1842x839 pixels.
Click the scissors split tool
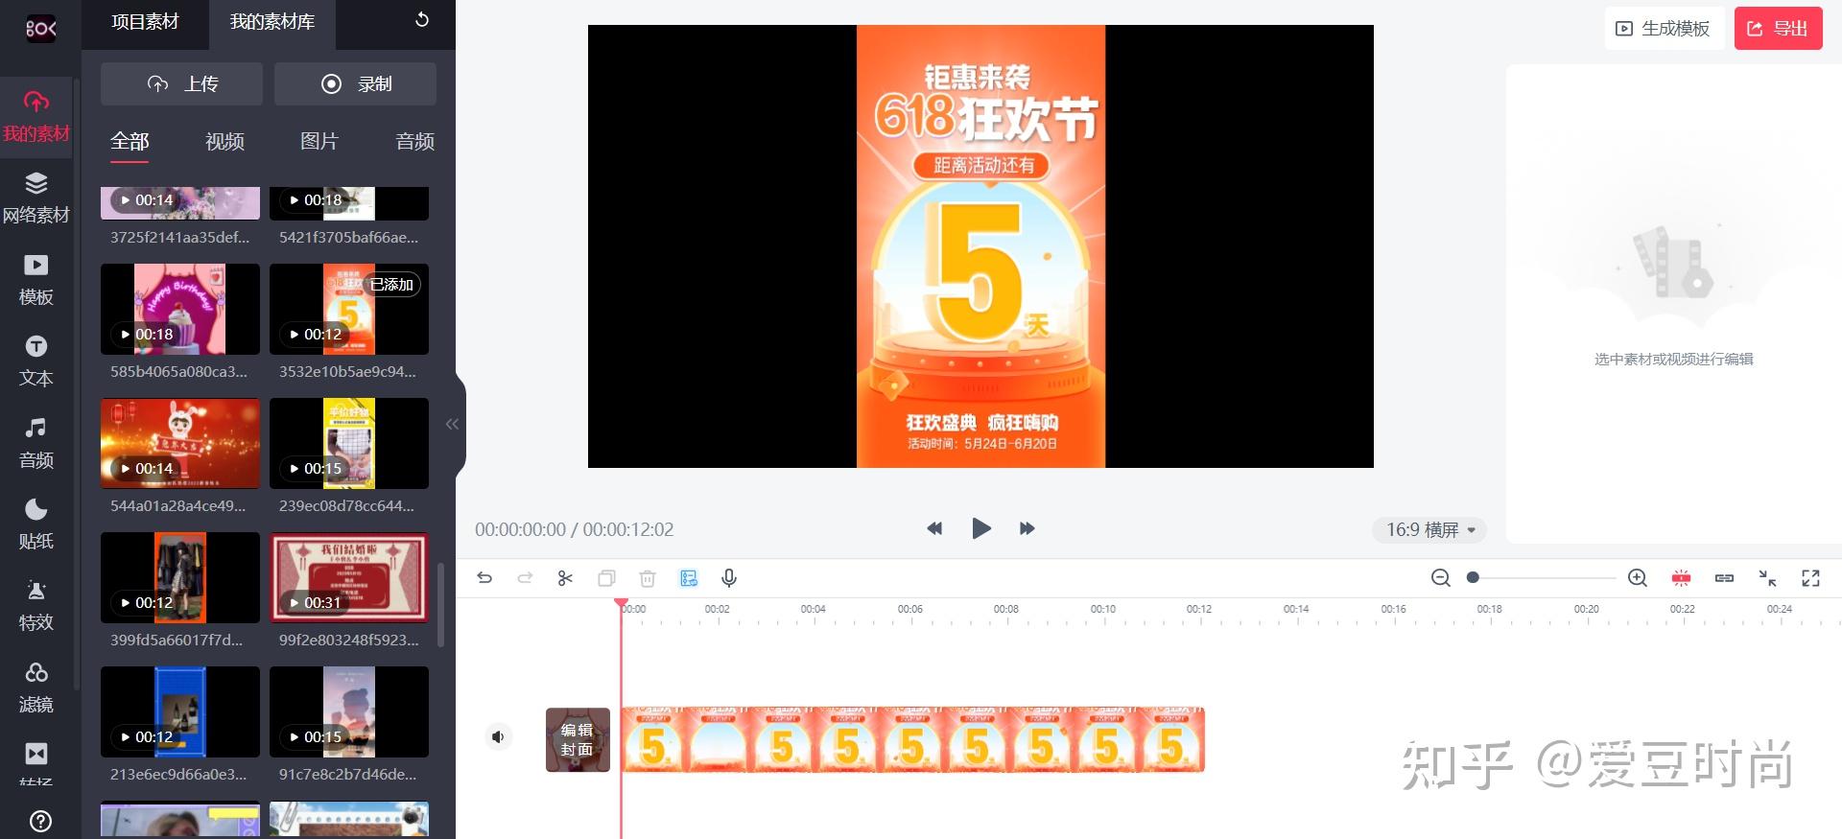(565, 578)
